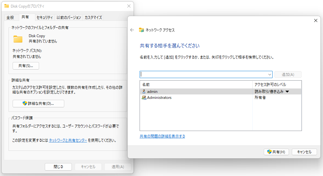Click the ネットワーク パス(N): label
The height and width of the screenshot is (176, 323).
pyautogui.click(x=27, y=51)
